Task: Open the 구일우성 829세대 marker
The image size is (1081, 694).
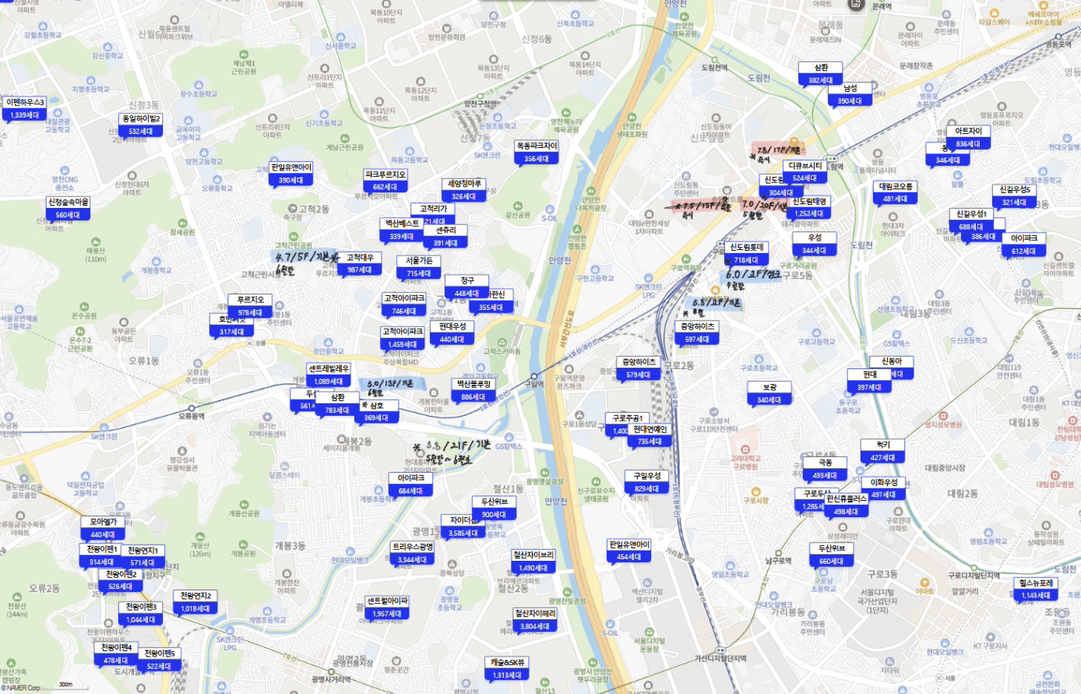Action: (646, 482)
